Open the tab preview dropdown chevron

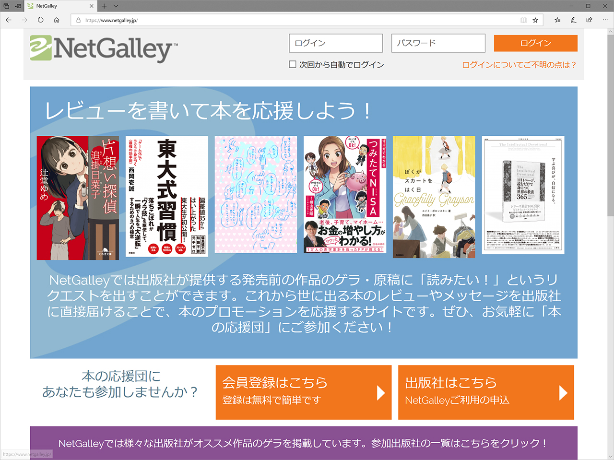116,6
